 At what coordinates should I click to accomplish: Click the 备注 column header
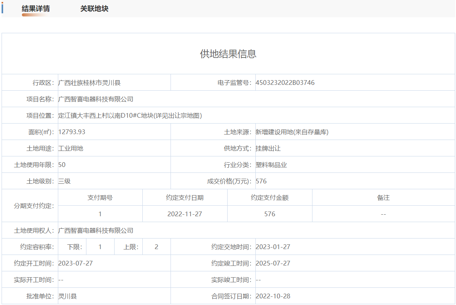[x=383, y=198]
